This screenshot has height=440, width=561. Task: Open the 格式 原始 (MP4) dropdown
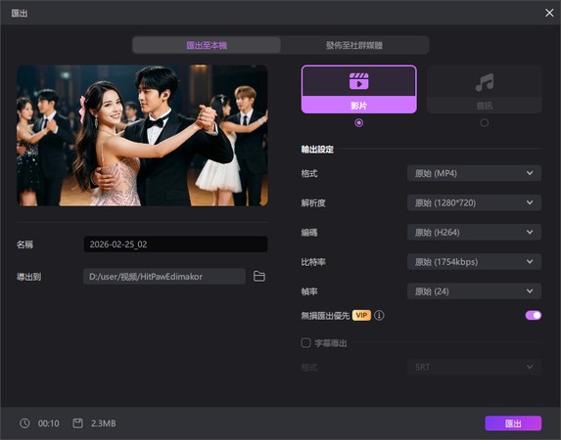[x=474, y=173]
